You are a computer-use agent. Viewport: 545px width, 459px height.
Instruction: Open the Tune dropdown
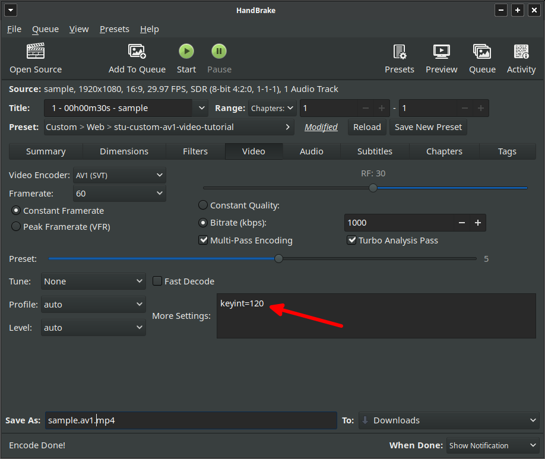93,281
